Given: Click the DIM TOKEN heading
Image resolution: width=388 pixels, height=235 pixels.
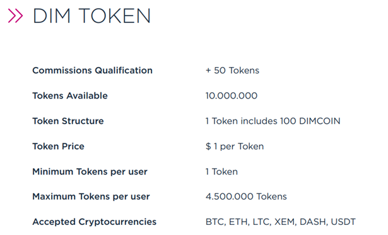Looking at the screenshot, I should coord(91,16).
